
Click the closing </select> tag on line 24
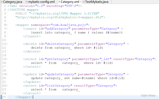click(32, 93)
